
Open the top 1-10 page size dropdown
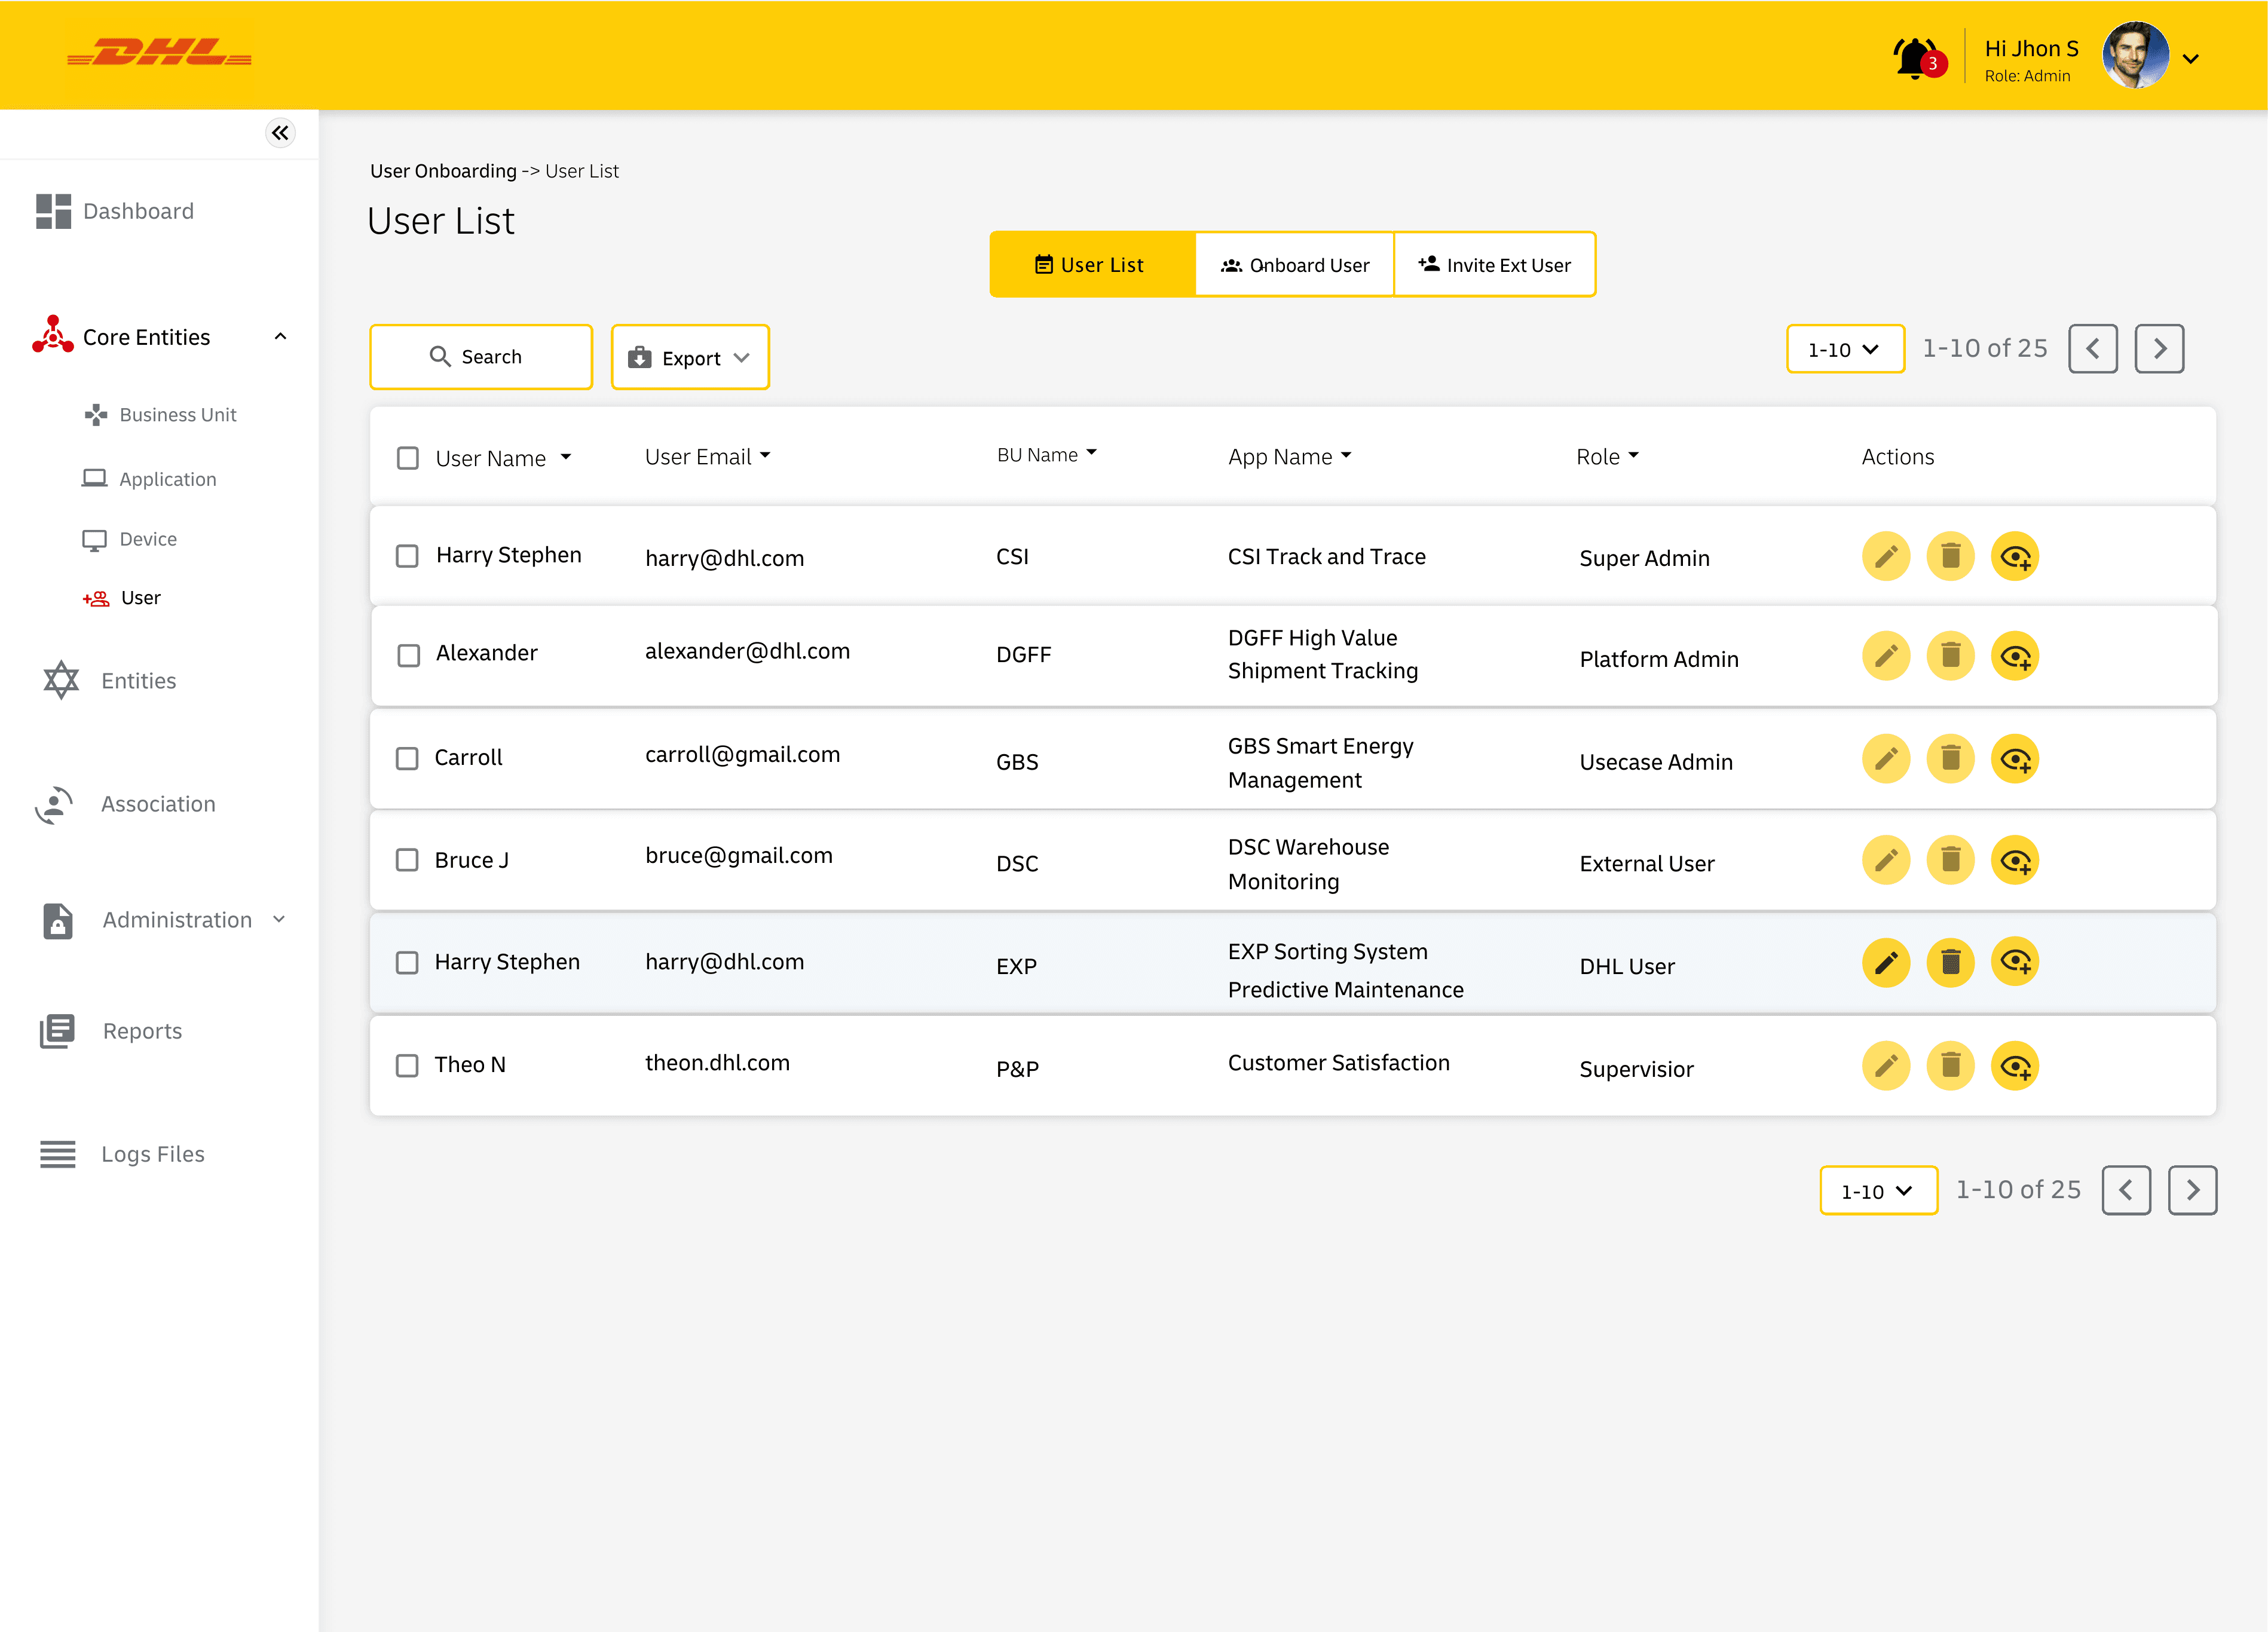[1845, 349]
